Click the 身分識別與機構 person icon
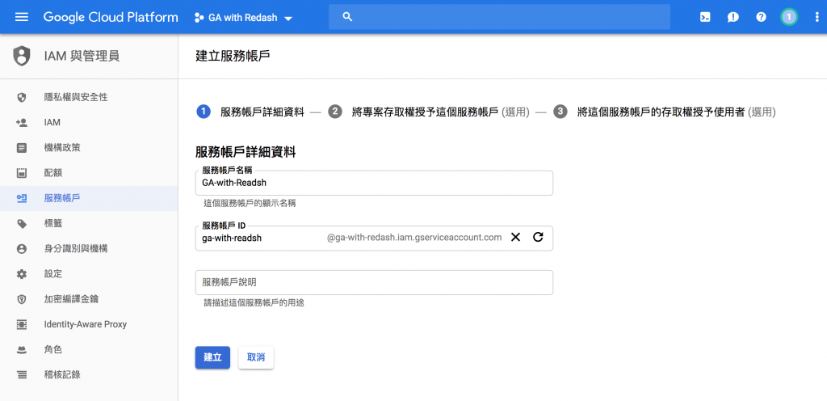 (22, 248)
